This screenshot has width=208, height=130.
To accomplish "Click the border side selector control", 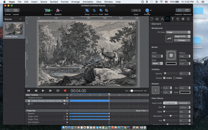I will click(x=171, y=55).
